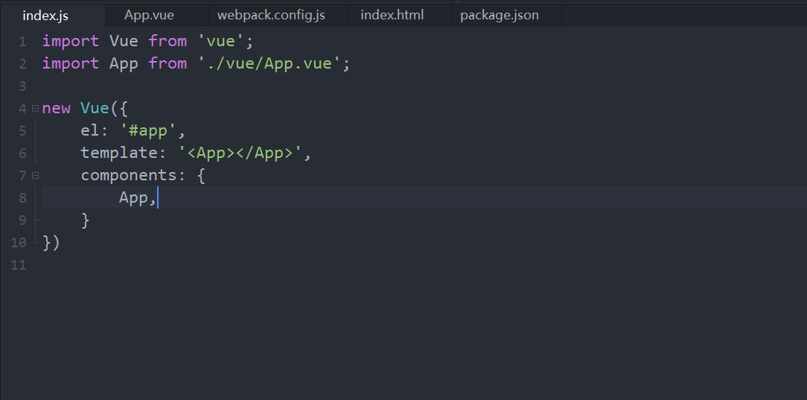Switch to the App.vue tab

tap(149, 16)
